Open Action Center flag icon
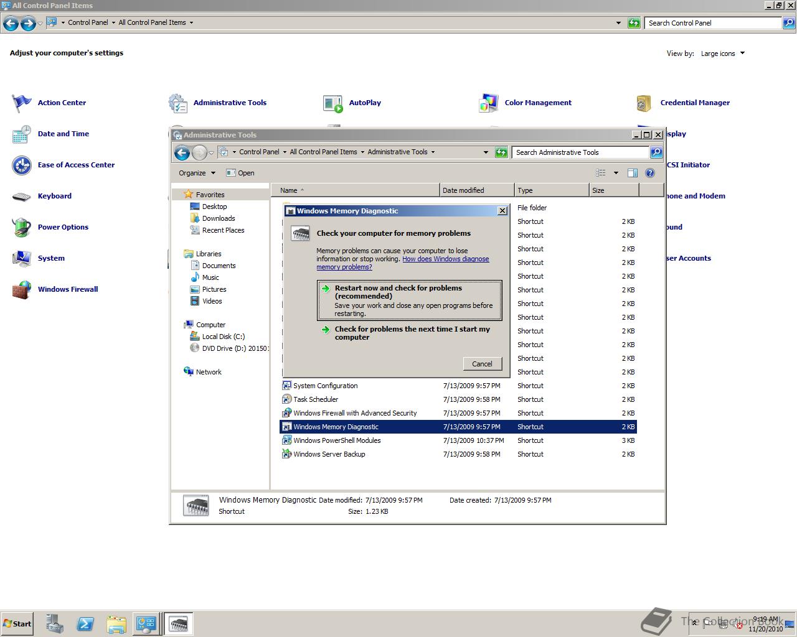The height and width of the screenshot is (637, 797). tap(22, 103)
